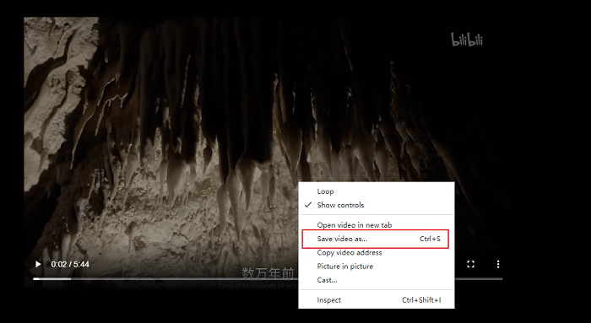Open the three-dot more options menu
Viewport: 591px width, 323px height.
click(x=498, y=264)
